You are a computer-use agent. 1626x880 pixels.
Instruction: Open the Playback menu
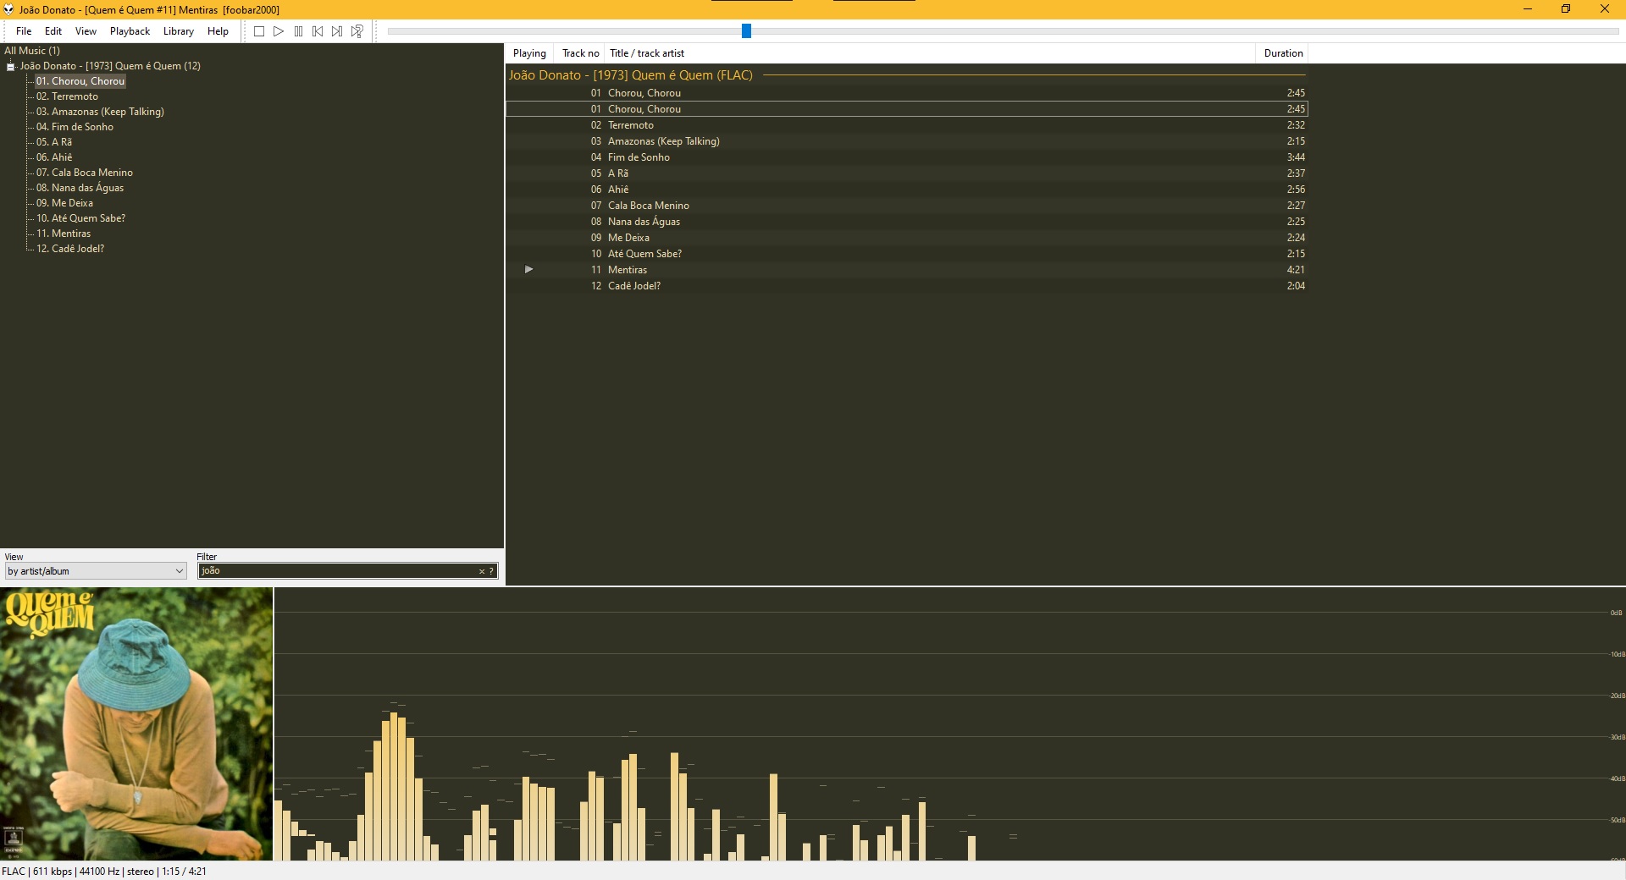(130, 31)
